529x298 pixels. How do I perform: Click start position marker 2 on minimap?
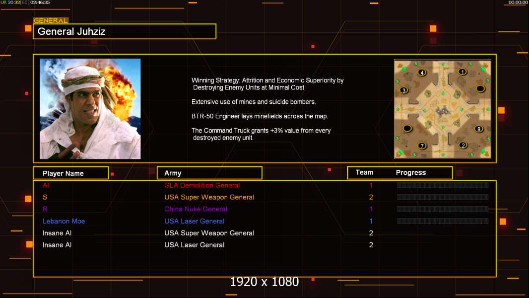[x=463, y=145]
